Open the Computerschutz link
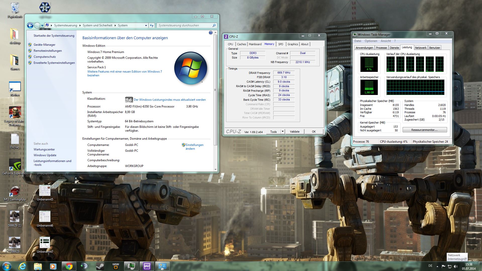The height and width of the screenshot is (271, 482). (45, 57)
